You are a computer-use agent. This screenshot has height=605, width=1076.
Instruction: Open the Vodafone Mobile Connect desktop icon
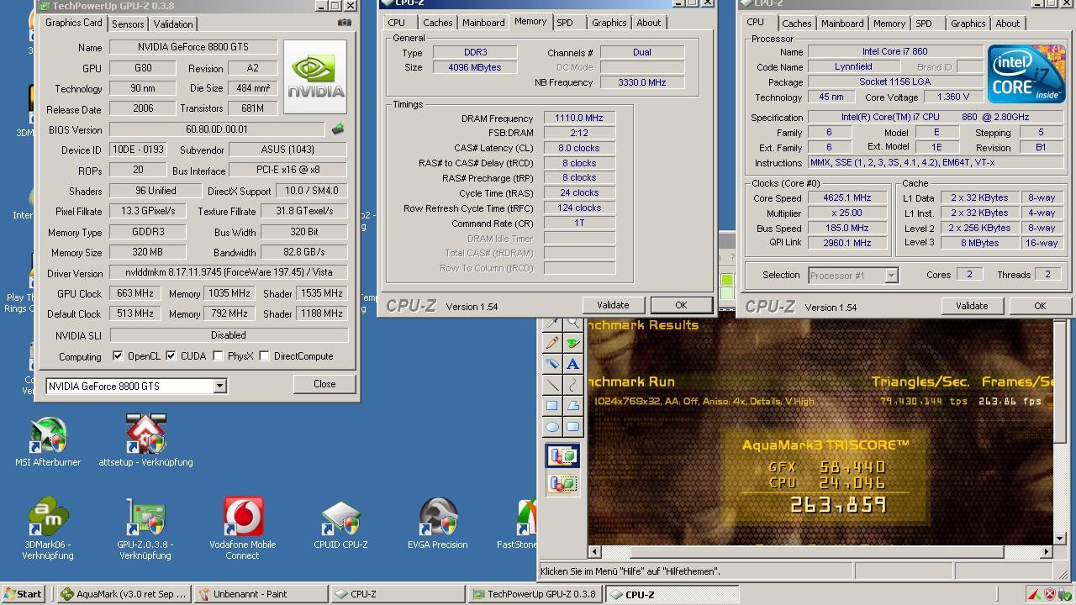point(243,529)
